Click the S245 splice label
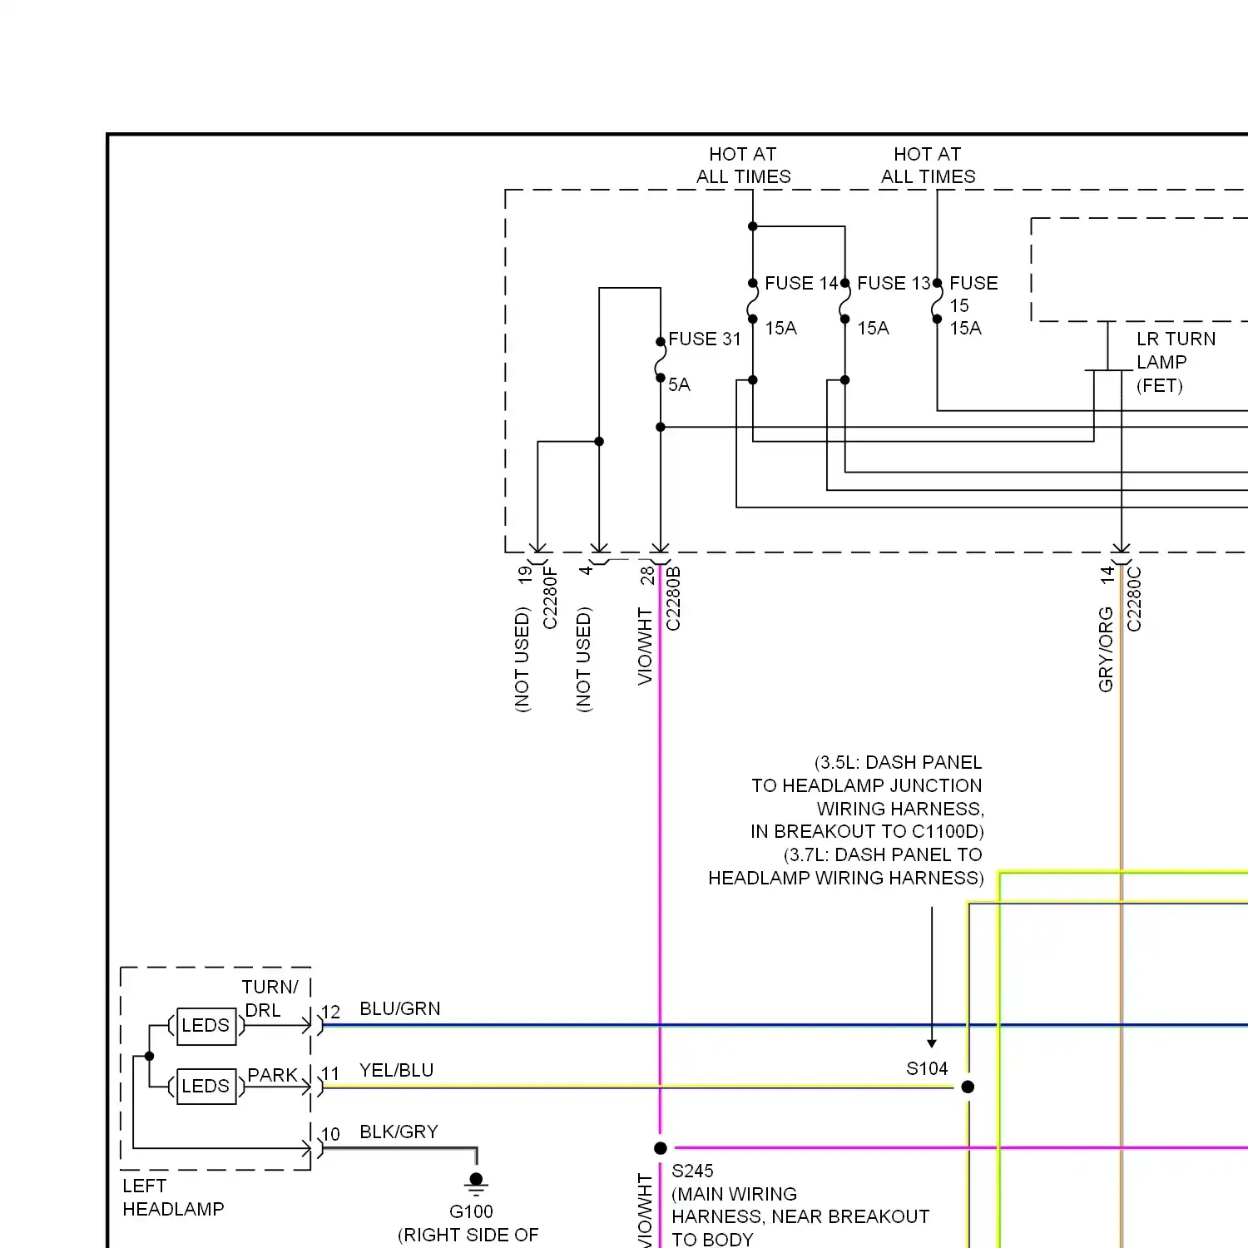 click(x=692, y=1171)
